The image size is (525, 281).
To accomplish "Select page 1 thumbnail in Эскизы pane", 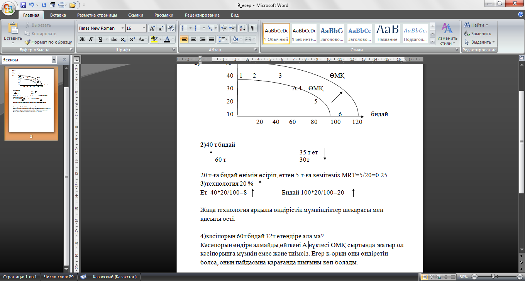I will pyautogui.click(x=31, y=100).
